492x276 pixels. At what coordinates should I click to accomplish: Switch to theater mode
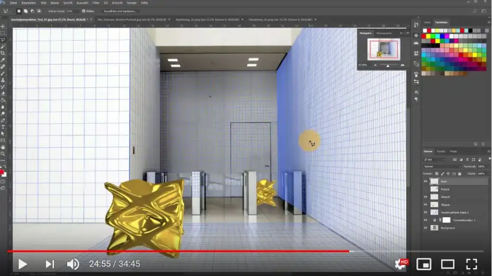(x=448, y=264)
